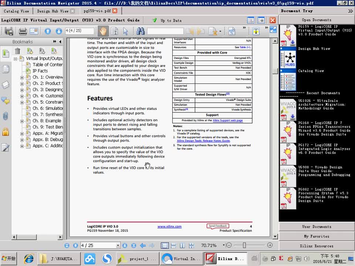Viewport: 355px width, 266px height.
Task: Adjust the zoom slider handle
Action: tap(244, 245)
